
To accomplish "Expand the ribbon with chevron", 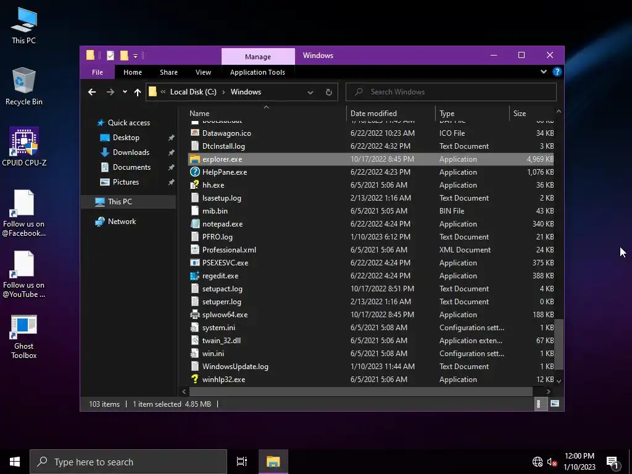I will point(543,72).
